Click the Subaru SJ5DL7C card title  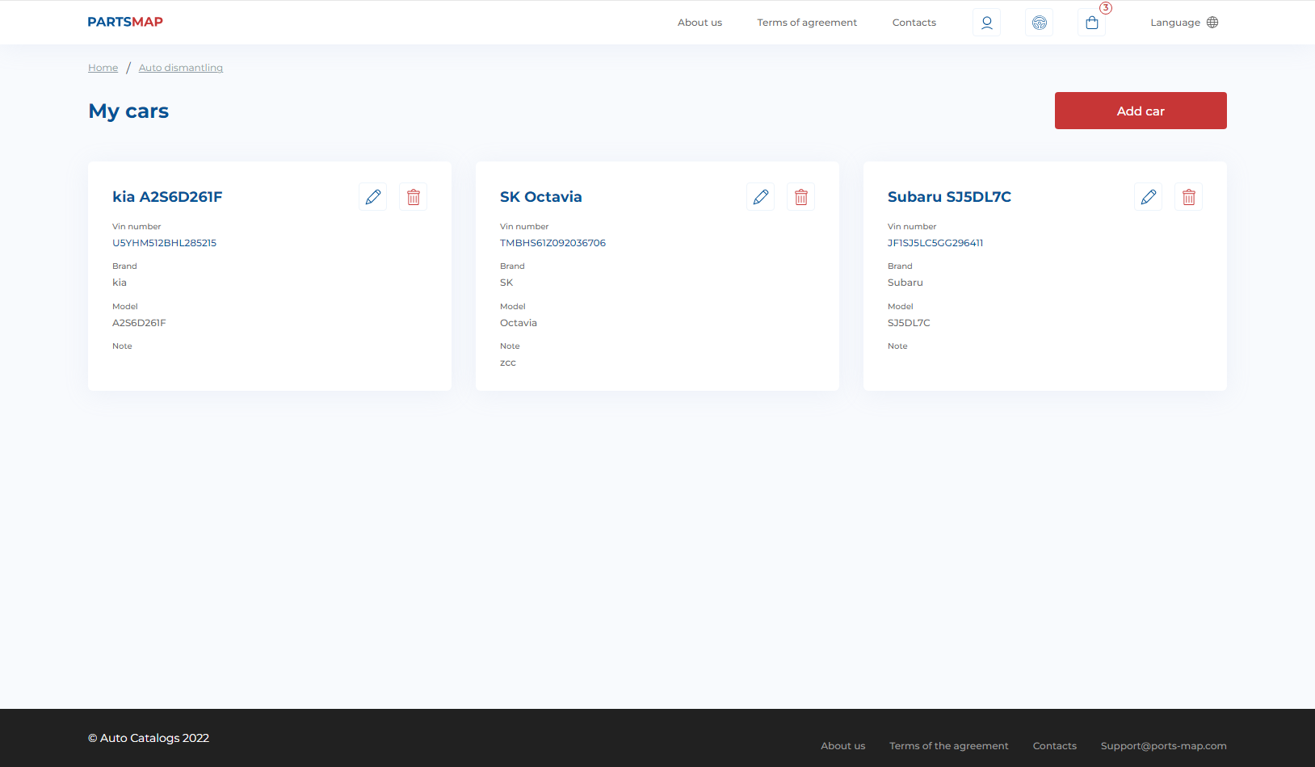tap(949, 197)
